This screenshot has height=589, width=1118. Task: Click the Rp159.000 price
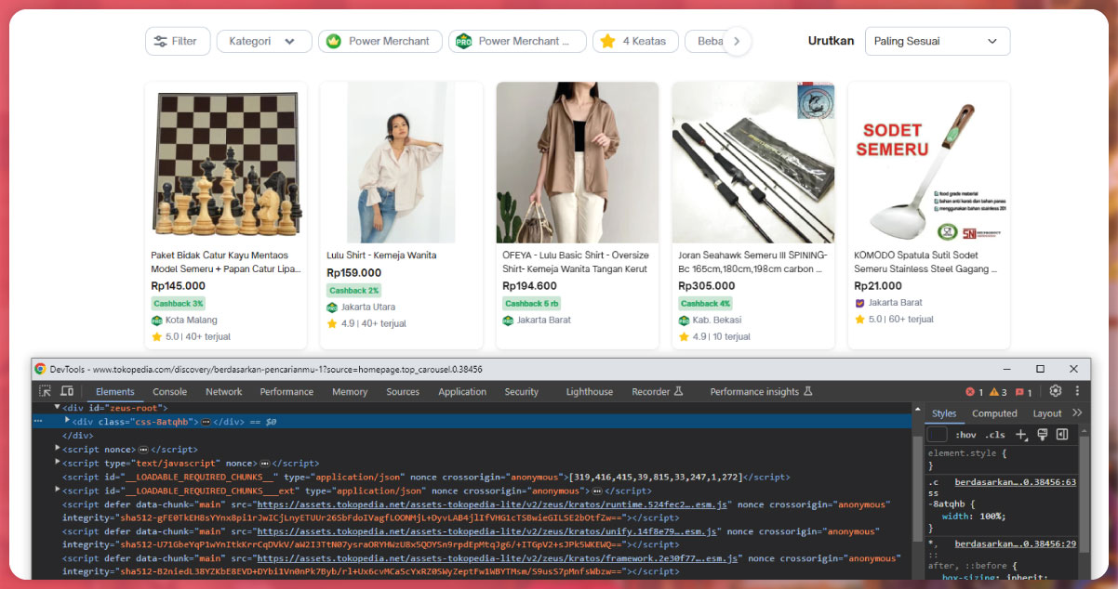point(354,273)
